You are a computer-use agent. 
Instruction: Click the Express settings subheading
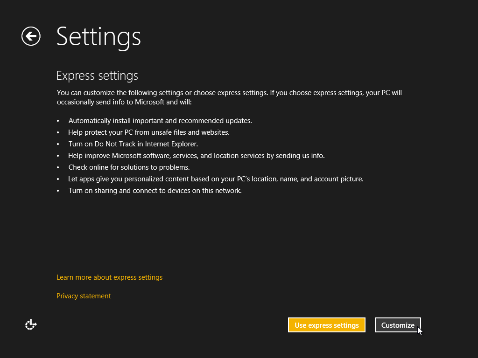(97, 76)
